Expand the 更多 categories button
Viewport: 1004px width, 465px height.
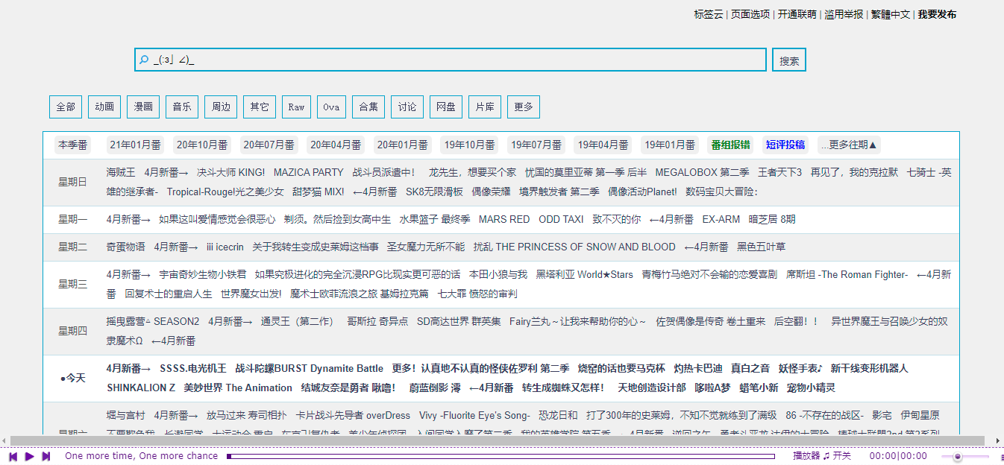point(524,107)
